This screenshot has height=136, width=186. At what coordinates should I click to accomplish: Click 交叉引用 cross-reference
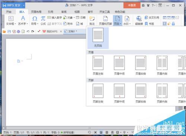tap(152, 17)
